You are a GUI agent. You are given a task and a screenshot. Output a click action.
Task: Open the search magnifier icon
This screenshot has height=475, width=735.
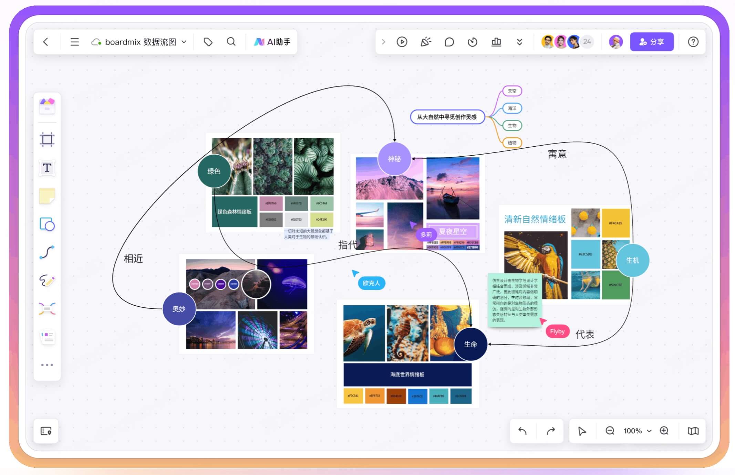[231, 42]
